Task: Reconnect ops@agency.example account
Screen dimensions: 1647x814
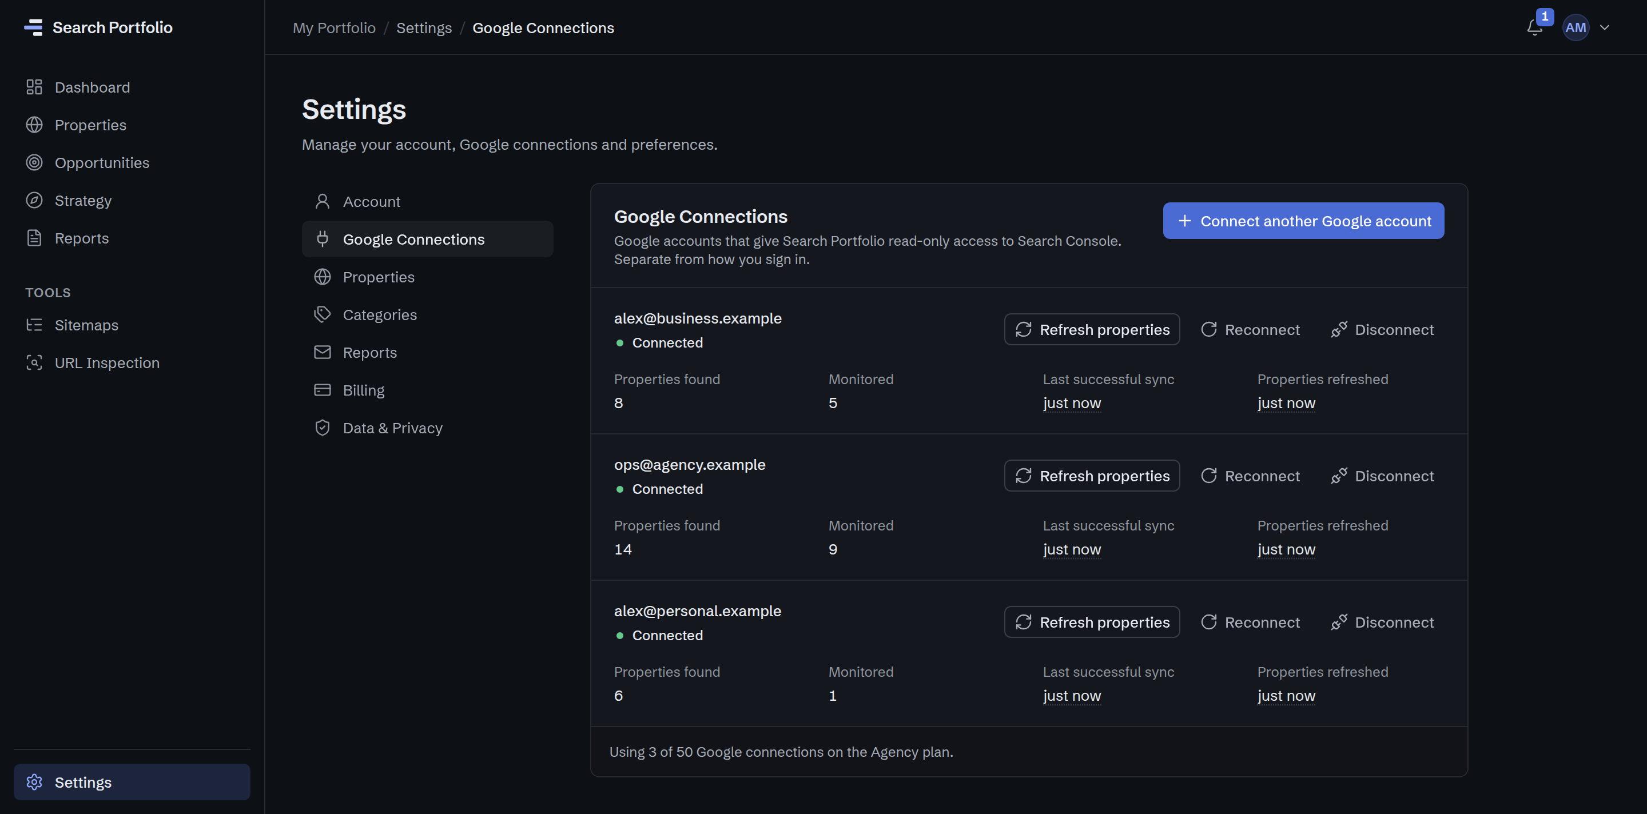Action: (1250, 476)
